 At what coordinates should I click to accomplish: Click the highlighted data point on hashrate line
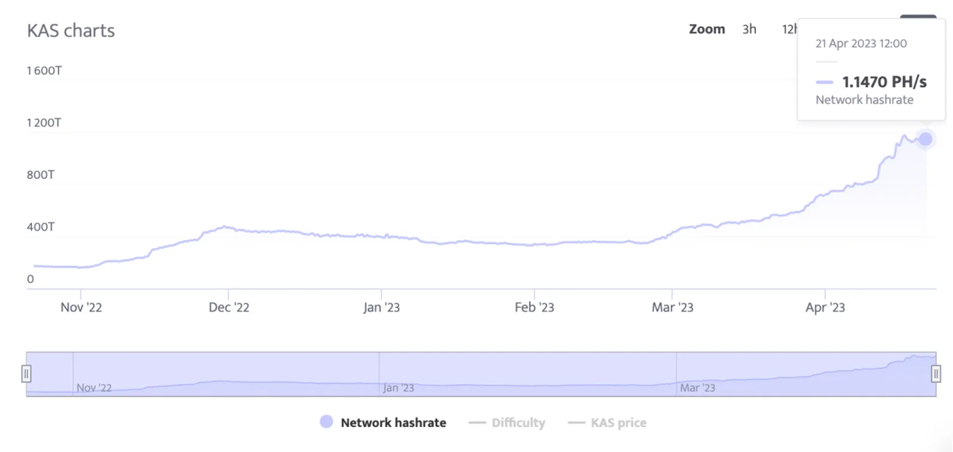pos(925,139)
